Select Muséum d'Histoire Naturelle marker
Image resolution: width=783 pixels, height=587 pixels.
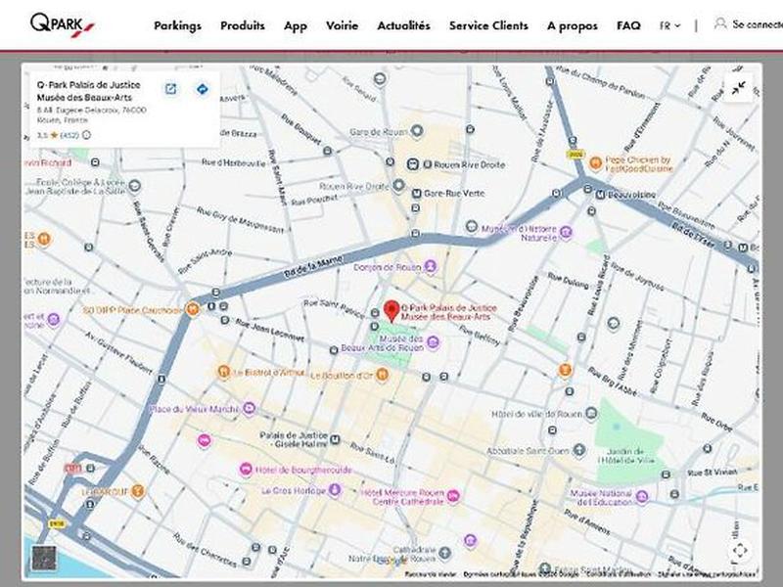coord(566,232)
